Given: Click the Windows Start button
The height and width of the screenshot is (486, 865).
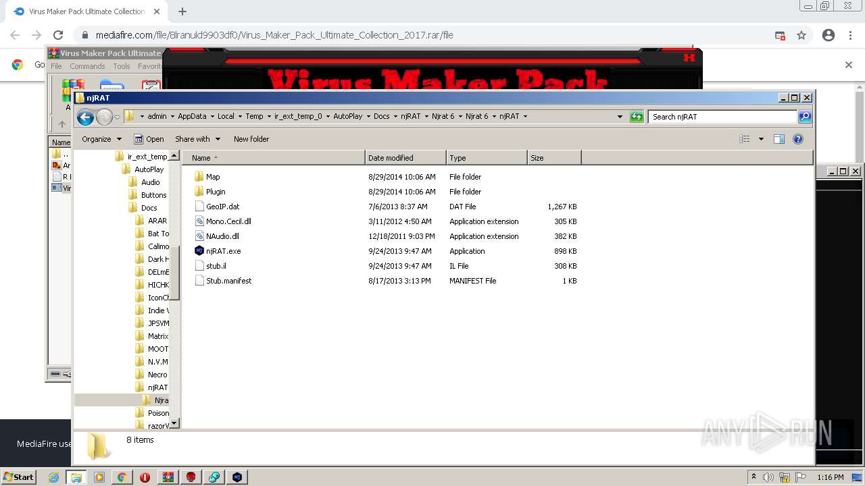Looking at the screenshot, I should [x=18, y=477].
